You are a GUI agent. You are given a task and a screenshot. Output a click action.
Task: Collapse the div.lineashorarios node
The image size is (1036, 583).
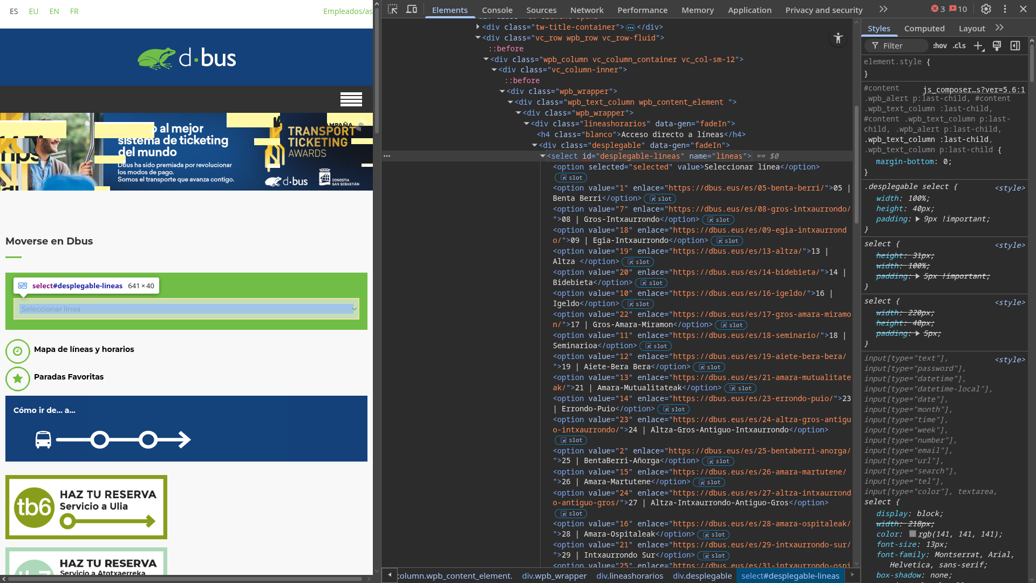pos(527,123)
